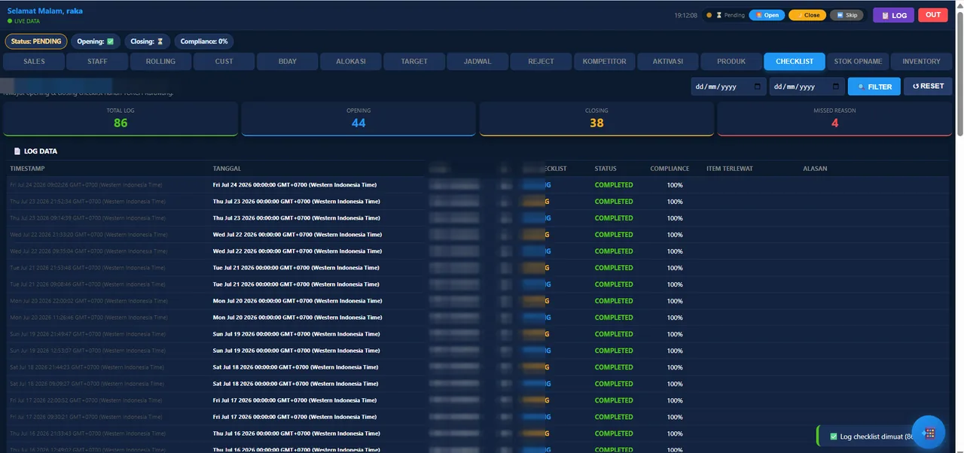Click the RESET button

(928, 87)
